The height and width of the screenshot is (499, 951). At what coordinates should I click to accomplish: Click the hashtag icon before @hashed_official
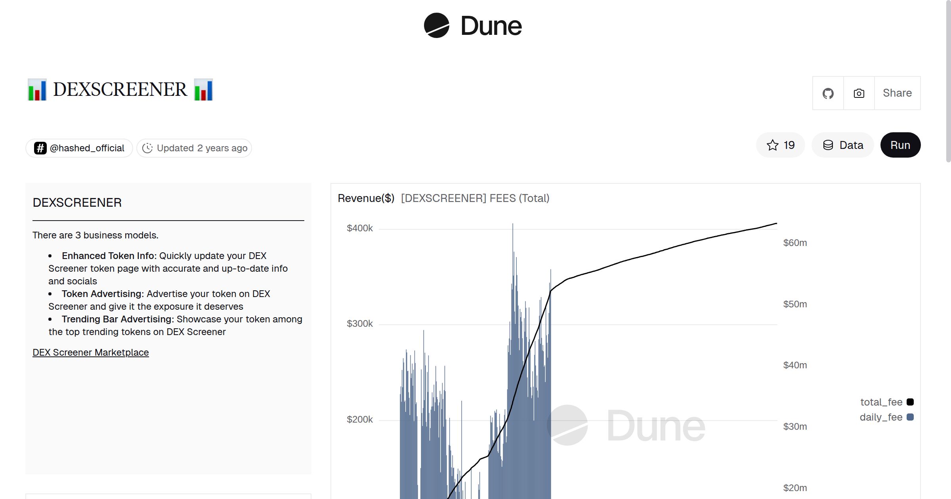pyautogui.click(x=40, y=148)
